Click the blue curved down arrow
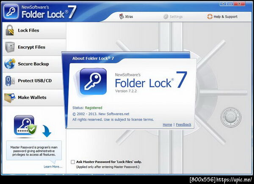Image resolution: width=254 pixels, height=184 pixels. coord(47,131)
